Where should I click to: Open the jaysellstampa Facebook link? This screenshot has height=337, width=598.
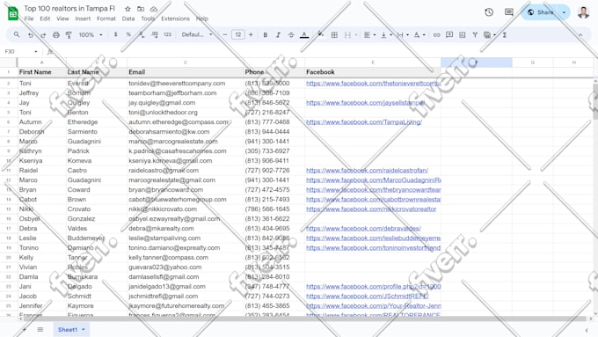click(365, 103)
